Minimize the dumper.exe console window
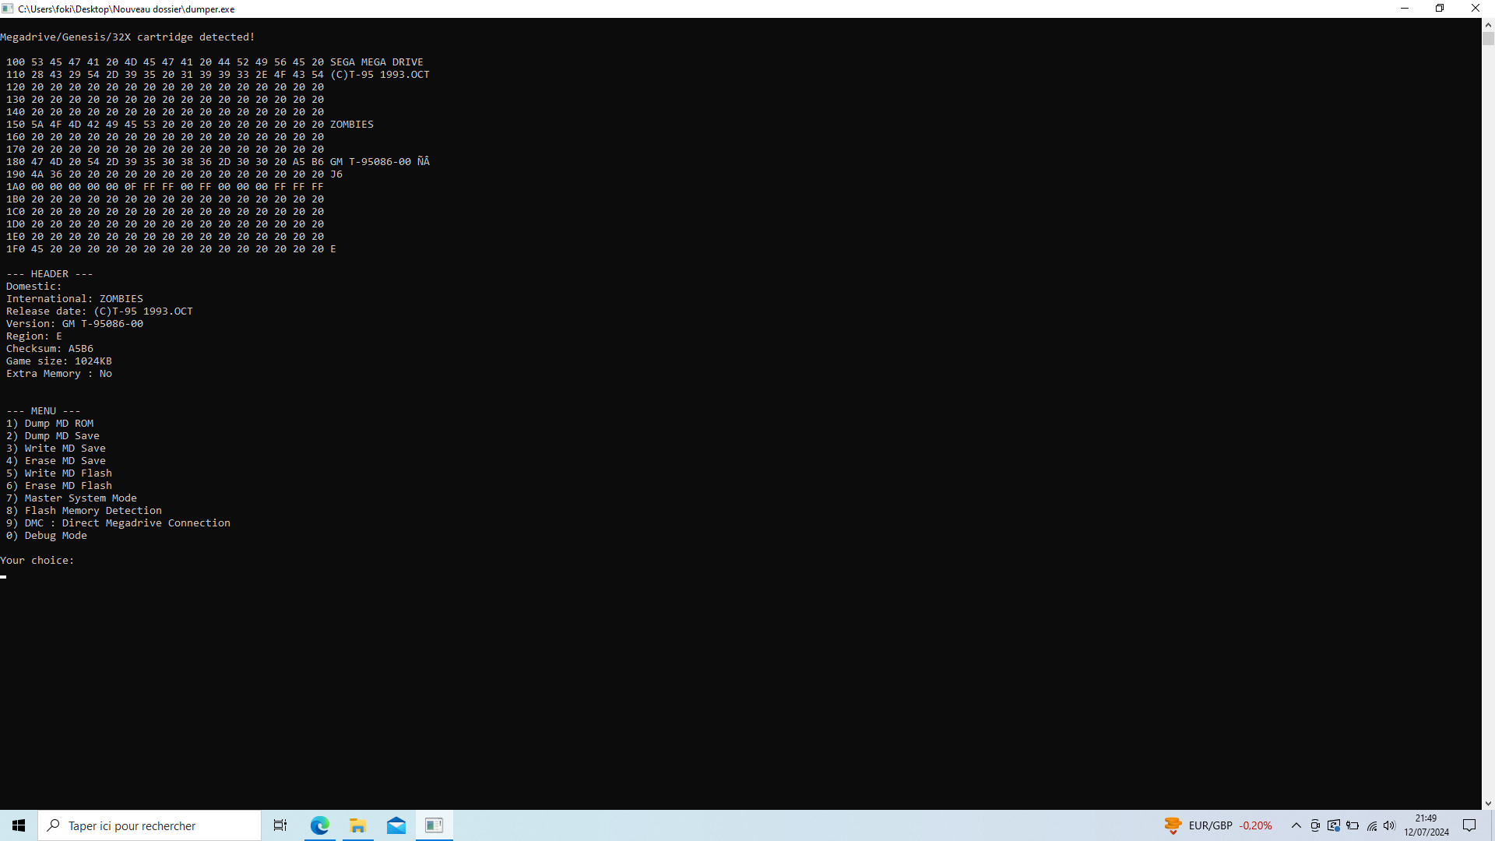The image size is (1495, 841). point(1405,9)
